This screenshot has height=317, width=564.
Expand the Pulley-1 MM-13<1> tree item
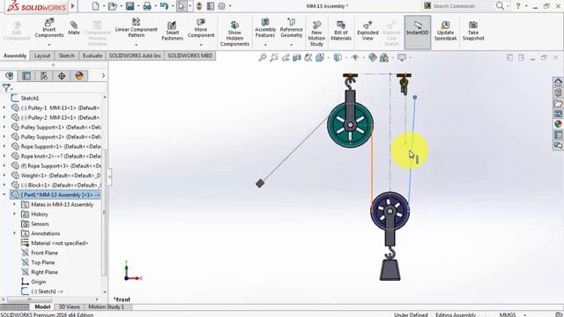(x=4, y=107)
